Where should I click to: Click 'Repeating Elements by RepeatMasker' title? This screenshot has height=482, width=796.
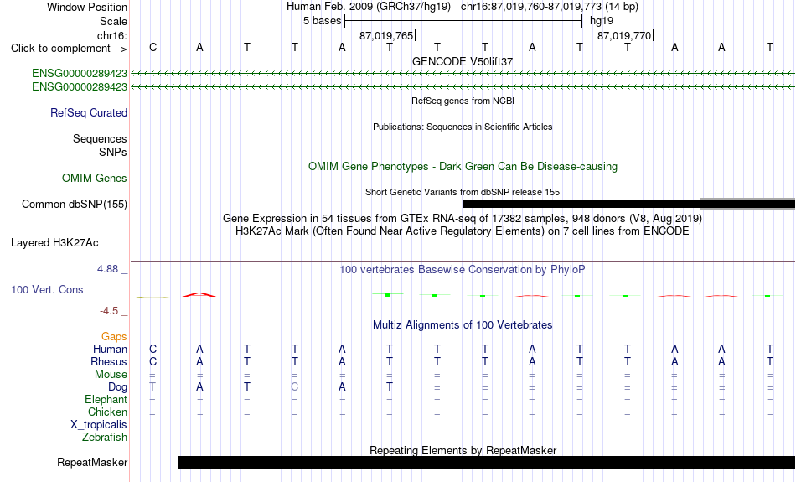tap(463, 450)
